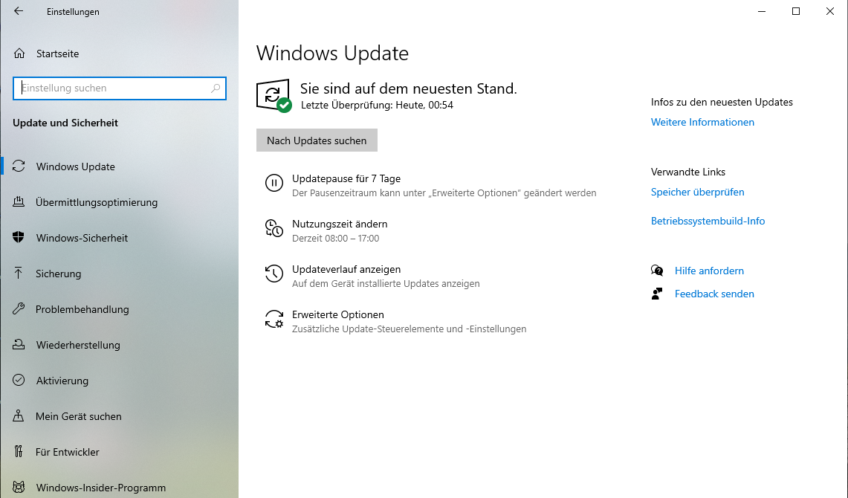
Task: Click the magnifier icon in search box
Action: click(216, 88)
